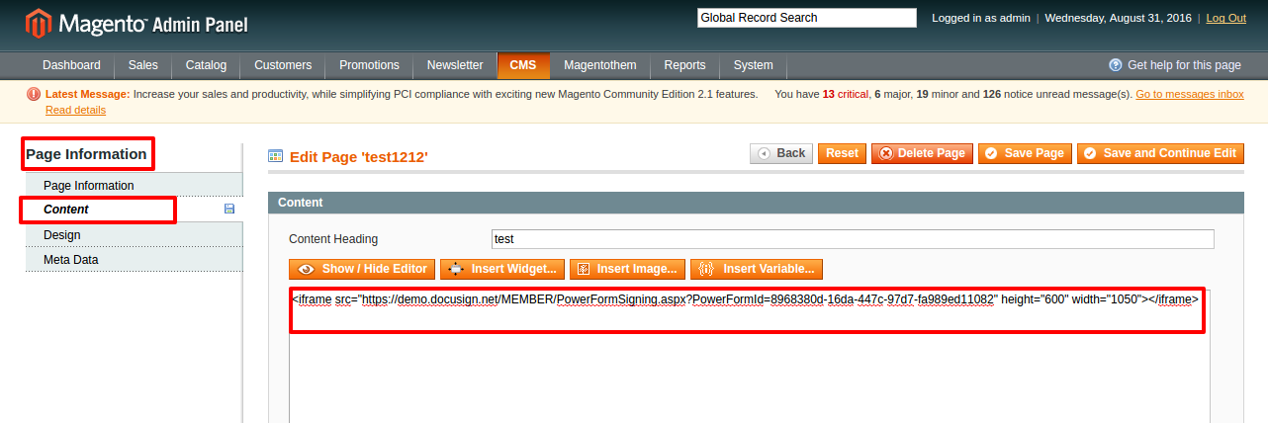Click the Latest Message warning icon

tap(34, 94)
